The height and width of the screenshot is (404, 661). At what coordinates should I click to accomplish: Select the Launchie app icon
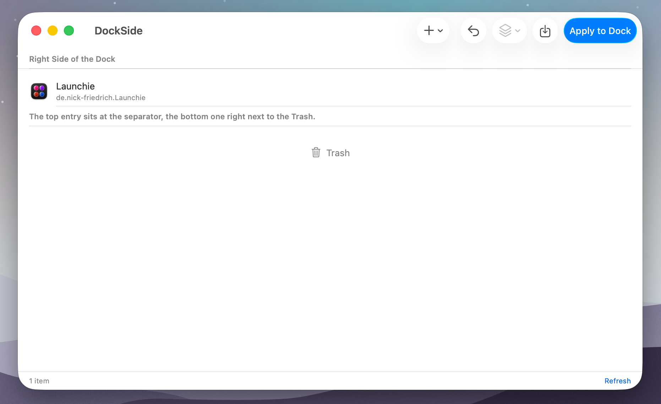[39, 91]
